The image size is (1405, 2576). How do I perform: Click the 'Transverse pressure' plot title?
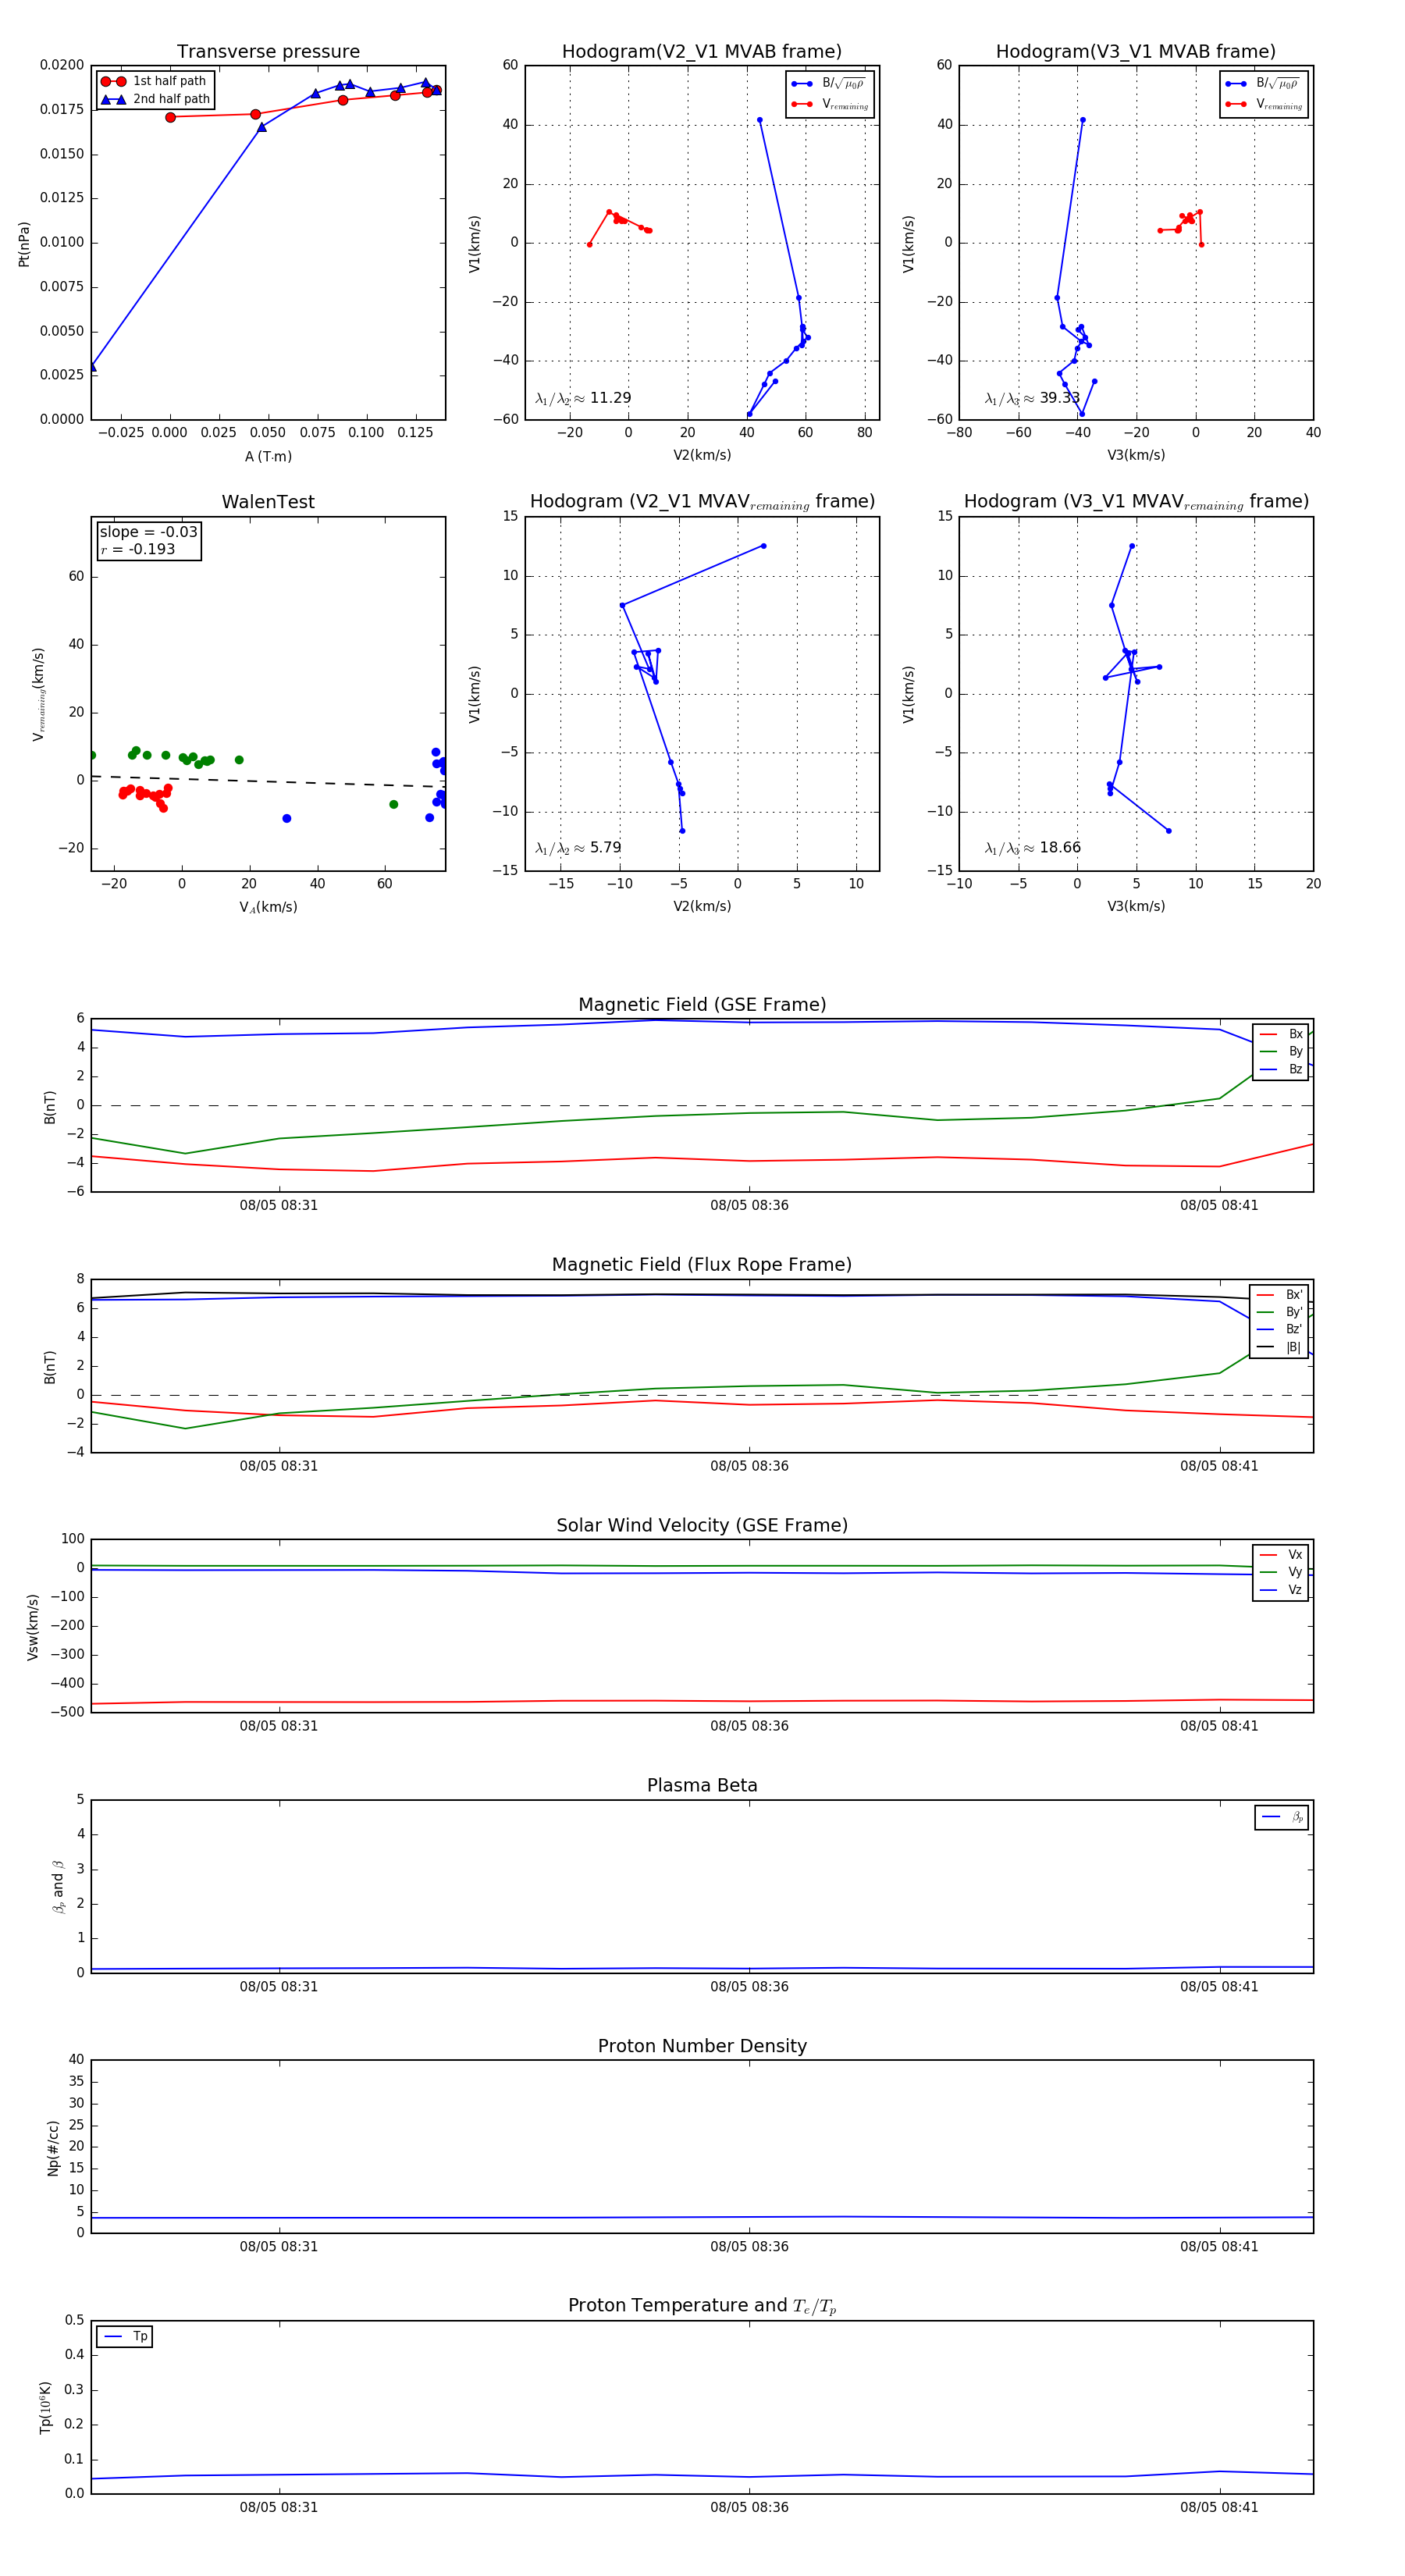click(268, 52)
